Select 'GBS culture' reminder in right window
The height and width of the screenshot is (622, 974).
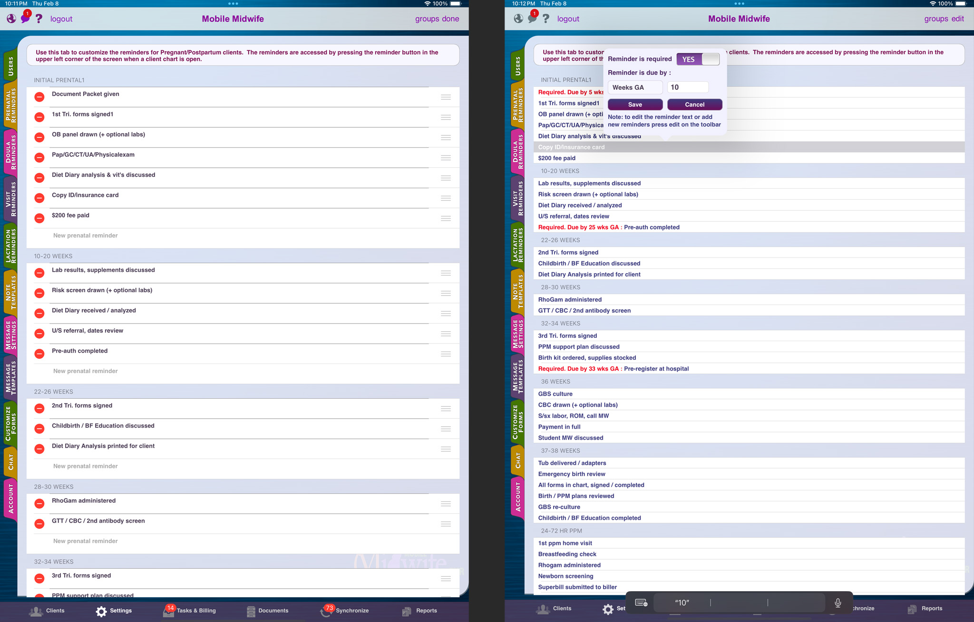click(x=749, y=394)
